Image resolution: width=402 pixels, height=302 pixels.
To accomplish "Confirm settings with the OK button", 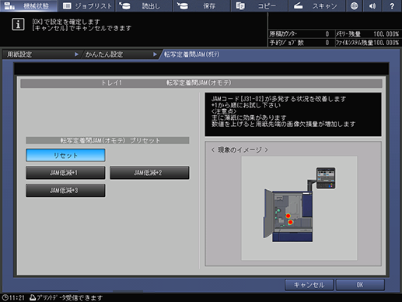I will pyautogui.click(x=360, y=285).
